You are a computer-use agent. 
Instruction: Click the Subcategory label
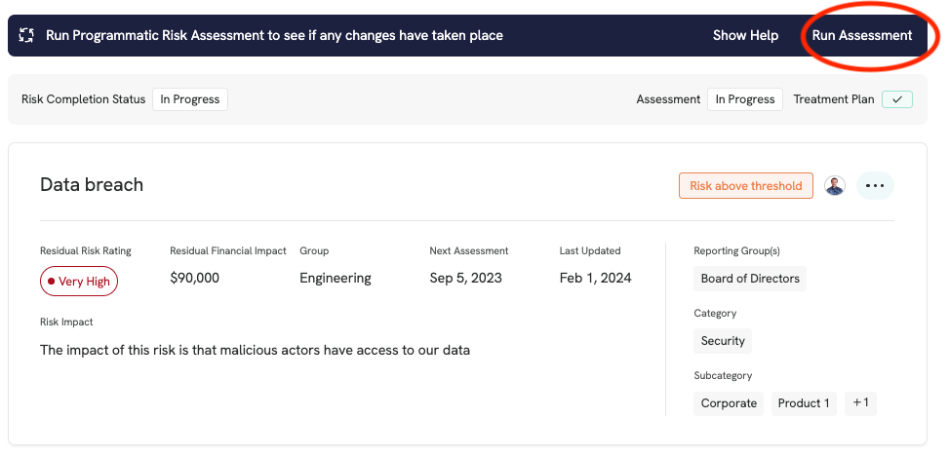[x=723, y=375]
